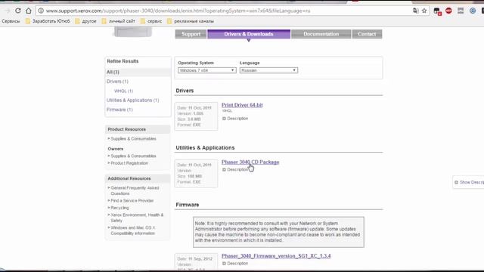
Task: Click the printer product thumbnail image
Action: (x=133, y=32)
